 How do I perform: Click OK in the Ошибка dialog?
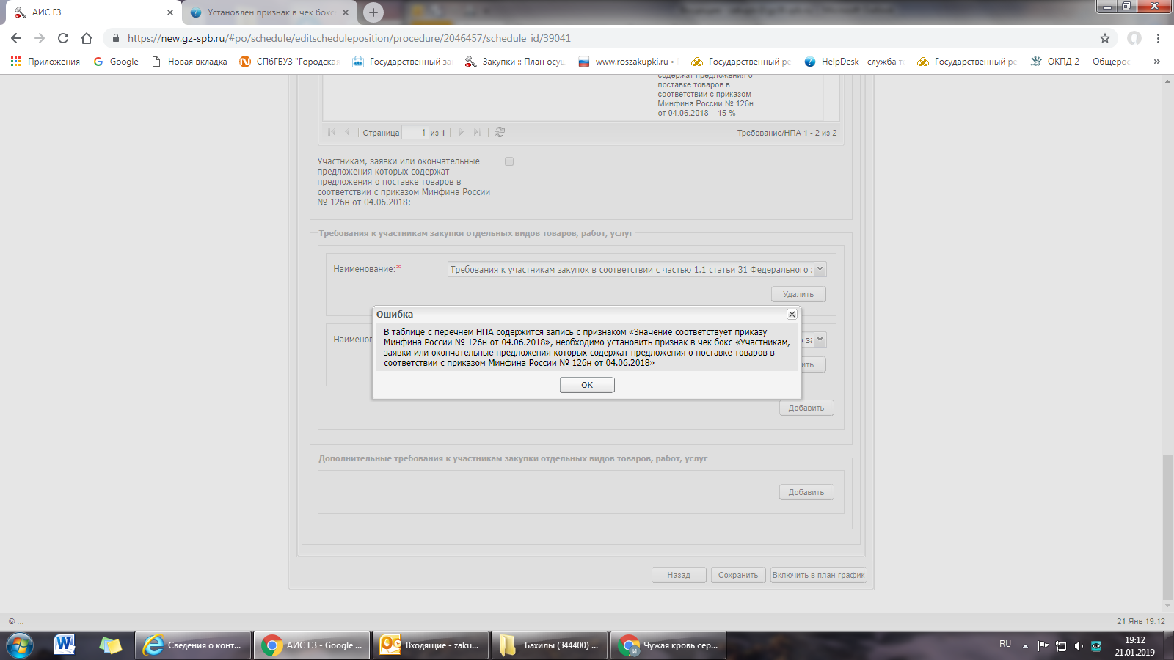click(587, 385)
